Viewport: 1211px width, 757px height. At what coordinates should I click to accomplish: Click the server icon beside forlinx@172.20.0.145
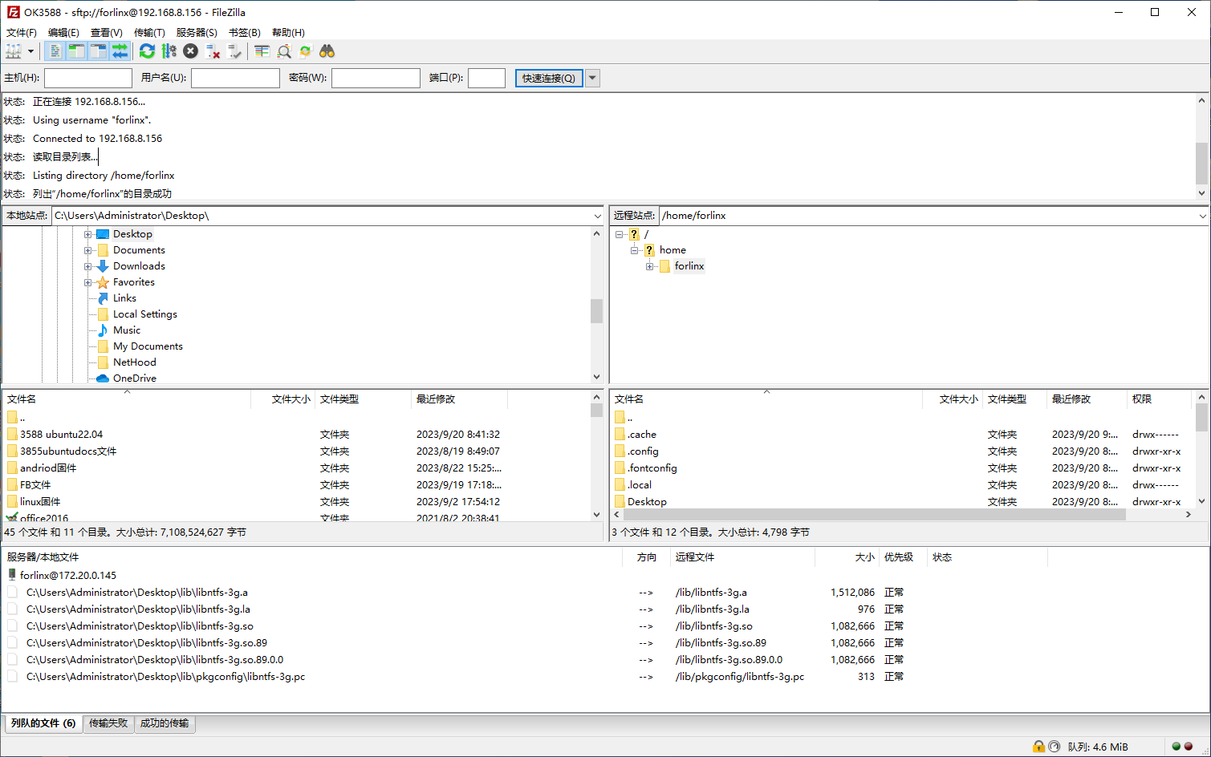(12, 575)
